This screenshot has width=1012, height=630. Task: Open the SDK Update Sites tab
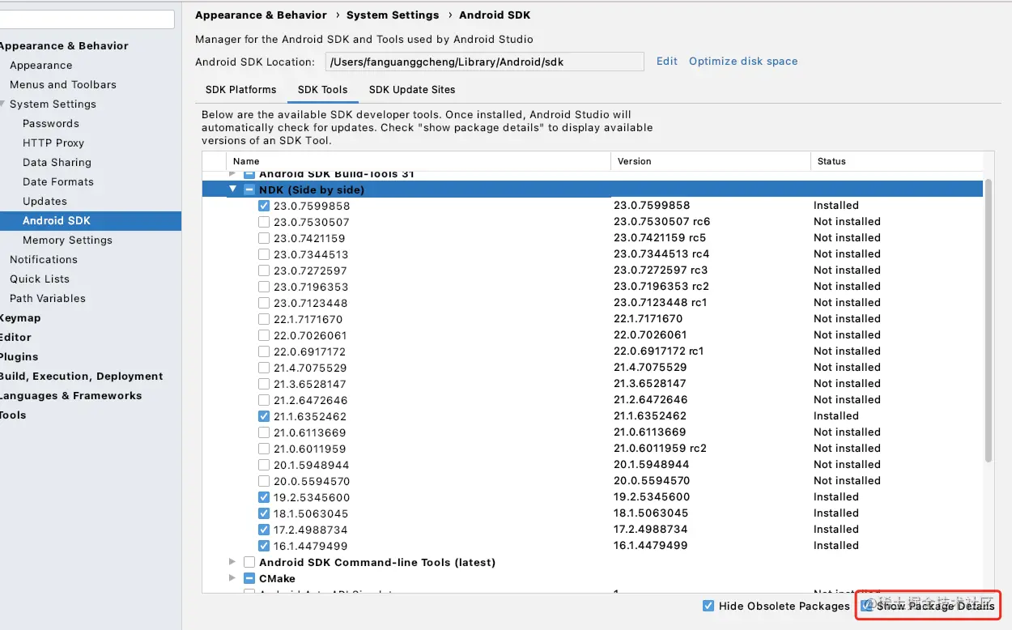pyautogui.click(x=412, y=90)
